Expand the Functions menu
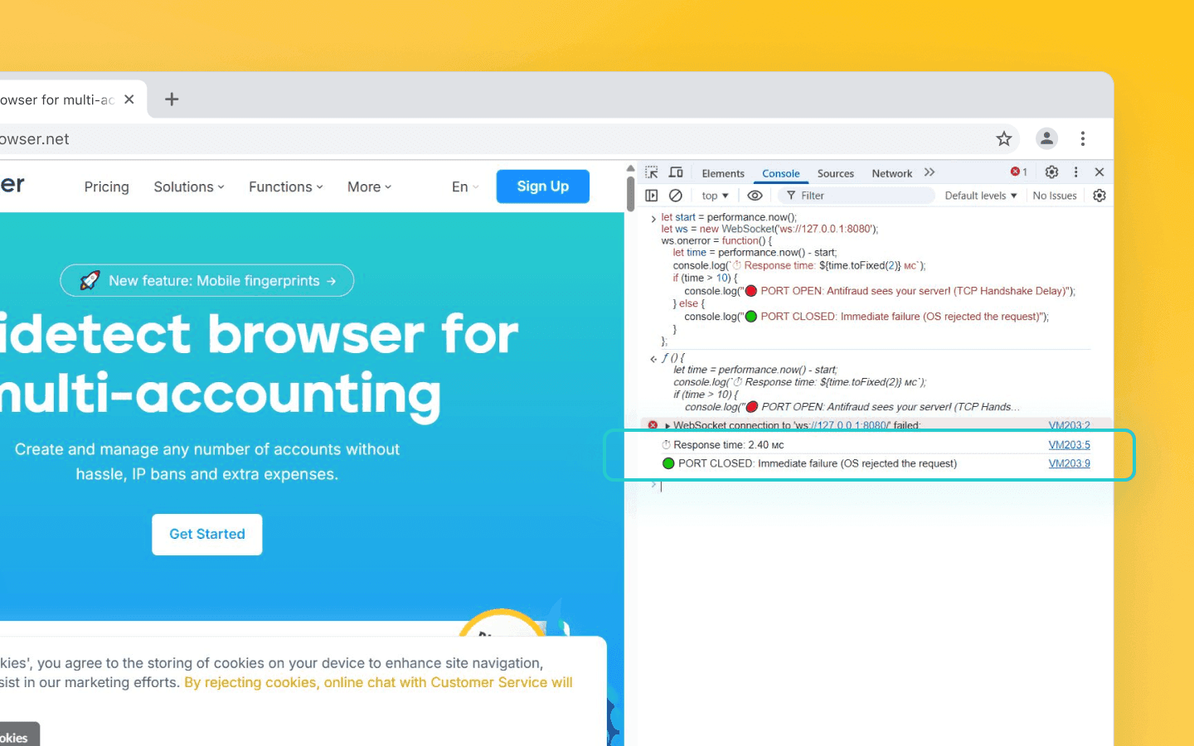The image size is (1194, 746). coord(286,187)
